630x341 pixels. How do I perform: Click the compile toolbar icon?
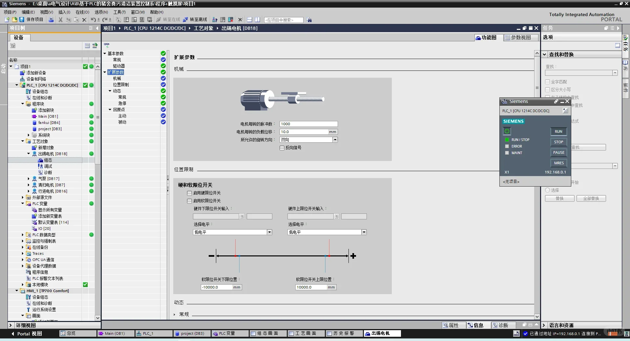[118, 20]
